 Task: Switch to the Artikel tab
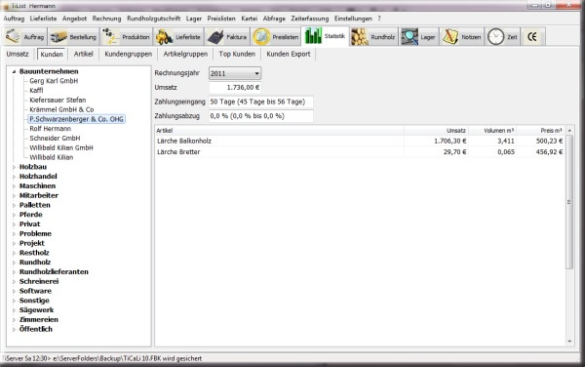pyautogui.click(x=83, y=54)
